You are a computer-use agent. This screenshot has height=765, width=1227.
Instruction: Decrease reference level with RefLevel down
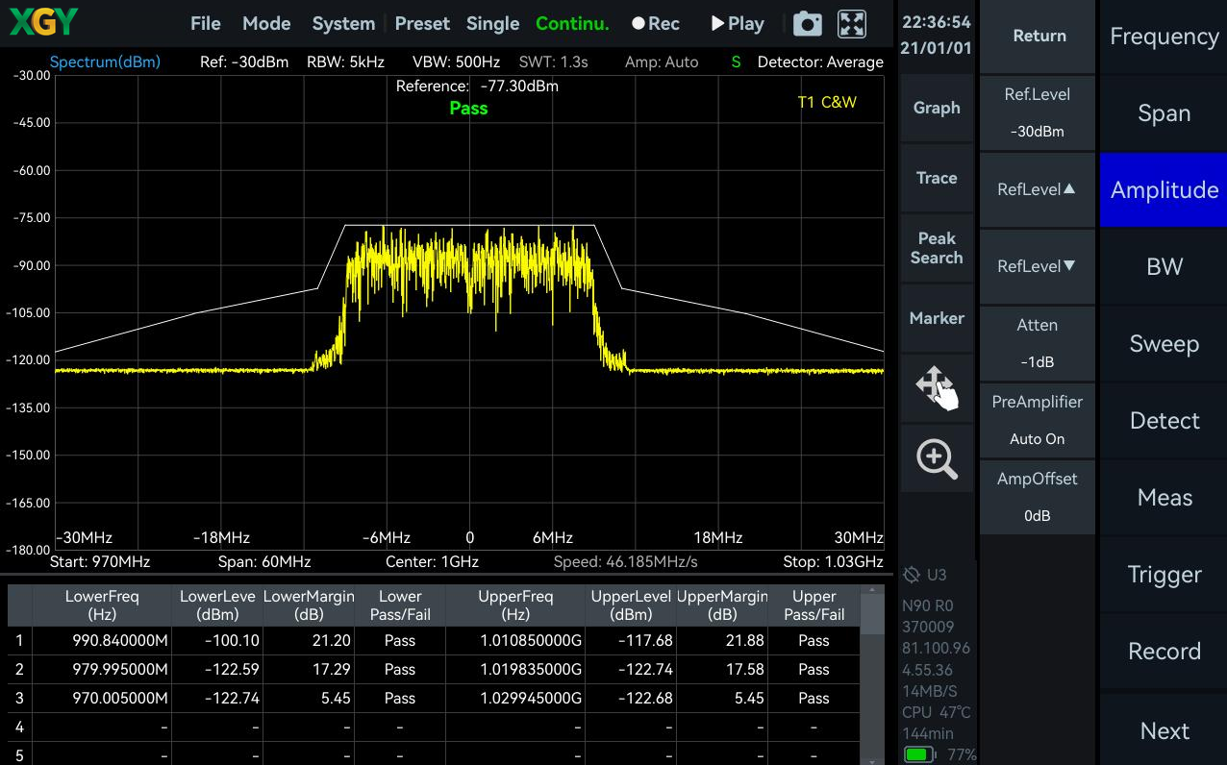[x=1038, y=266]
